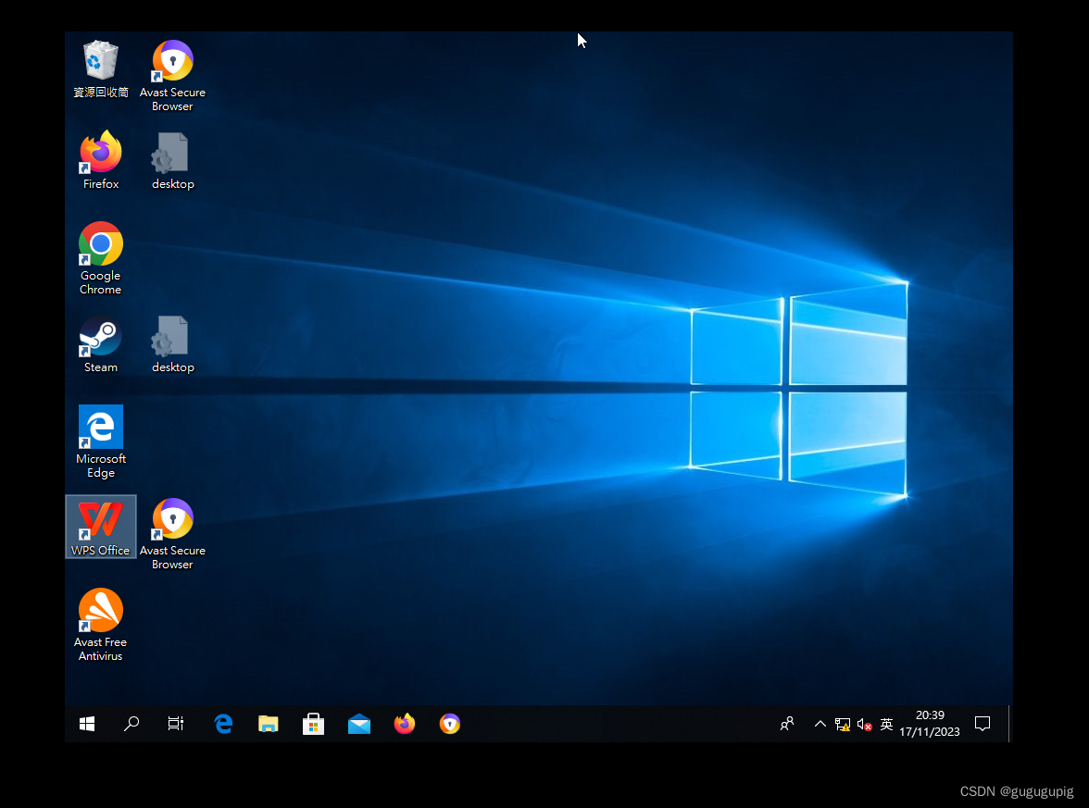
Task: Select the Recycle Bin (資源回收筒) desktop icon
Action: pyautogui.click(x=101, y=69)
